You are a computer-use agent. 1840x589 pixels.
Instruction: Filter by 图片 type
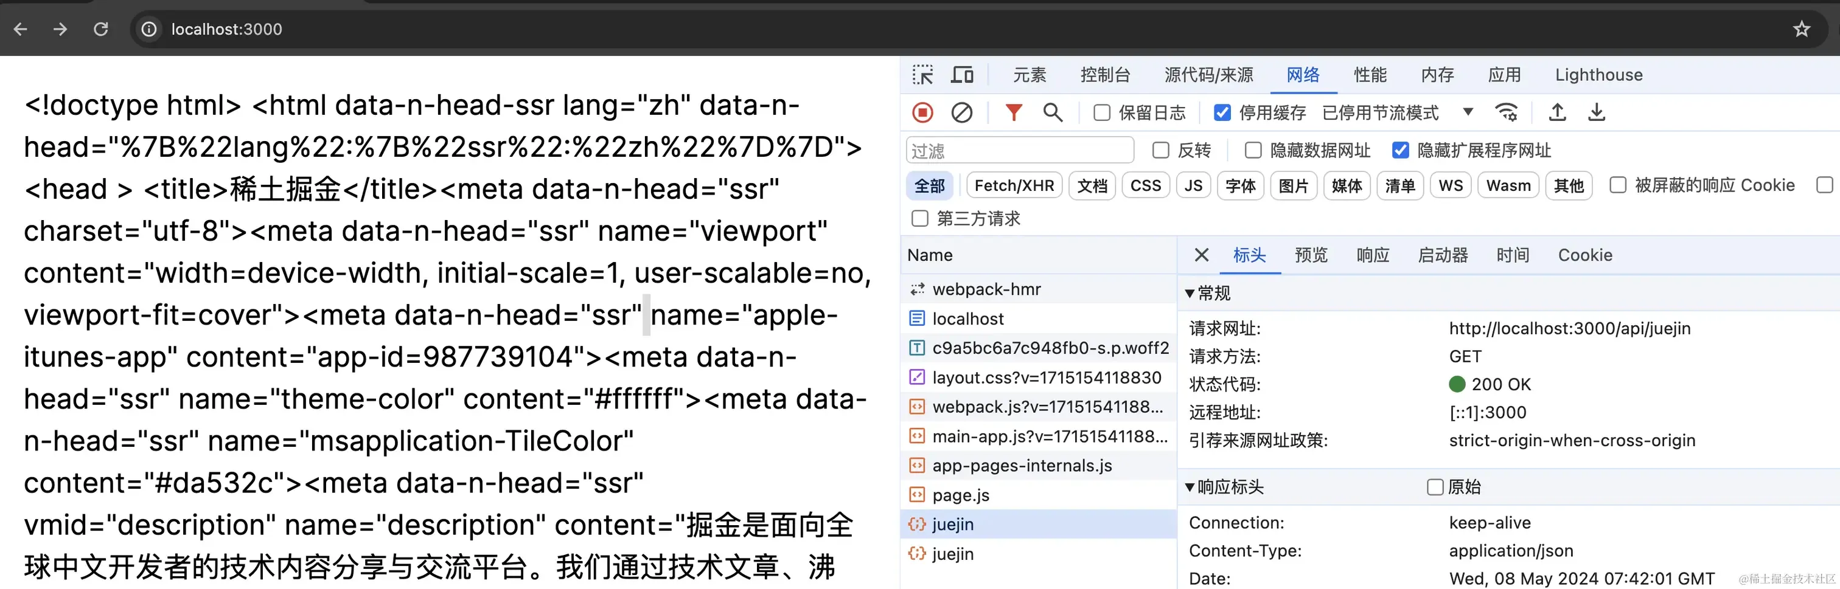click(1294, 185)
